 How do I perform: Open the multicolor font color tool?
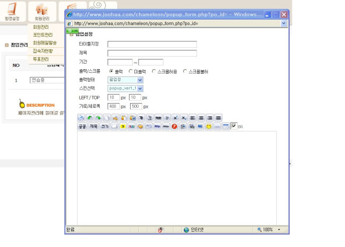point(131,126)
